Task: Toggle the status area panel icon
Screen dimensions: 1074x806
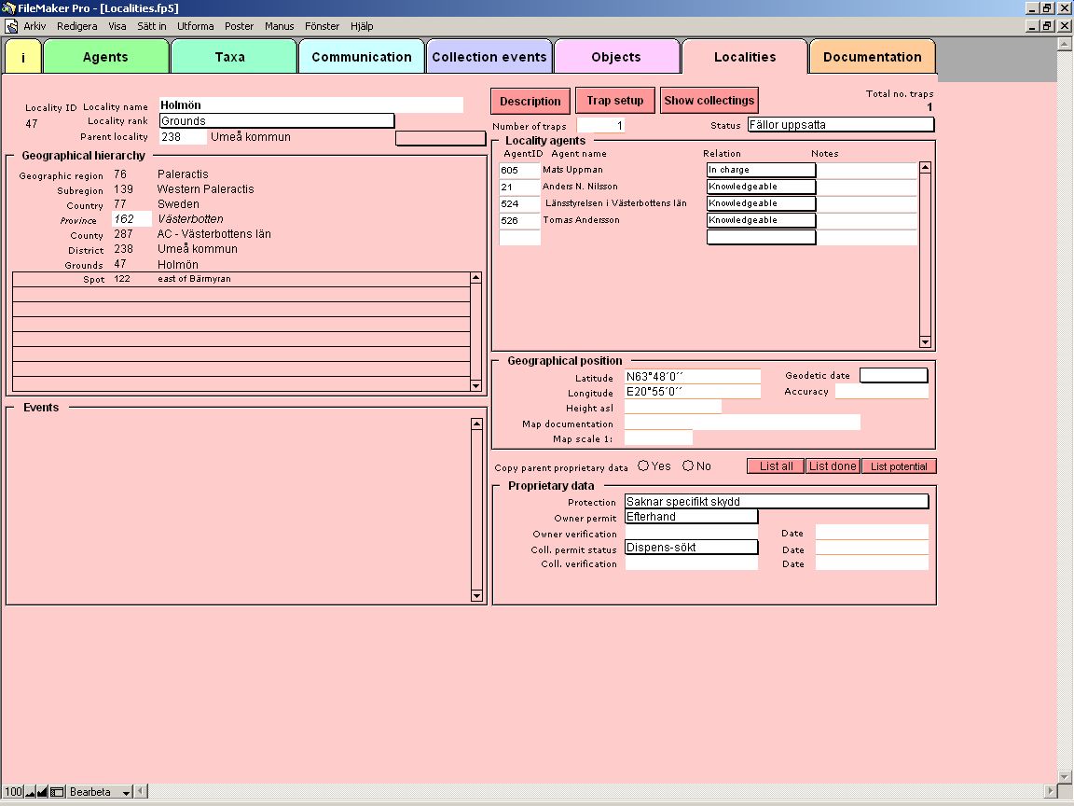Action: pos(57,792)
